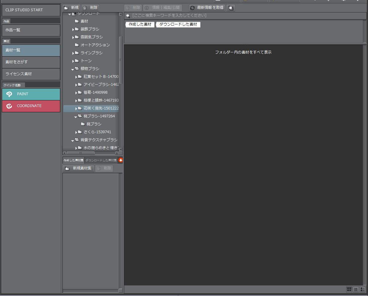368x296 pixels.
Task: Switch to large thumbnail view
Action: 349,289
